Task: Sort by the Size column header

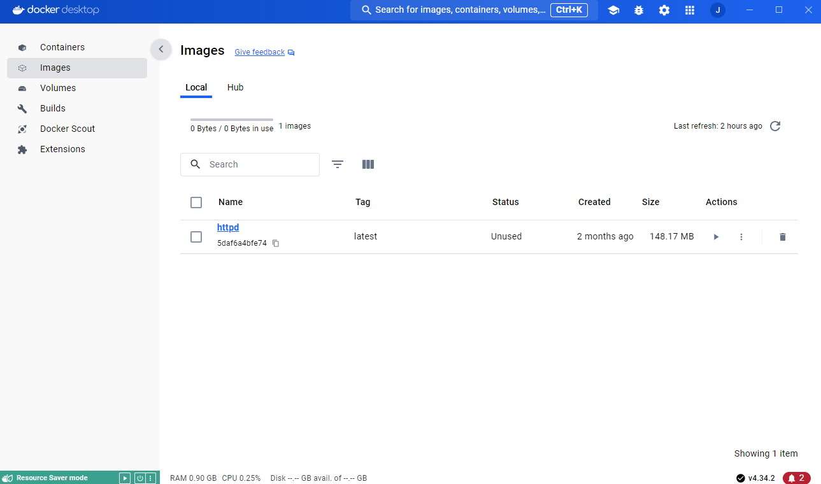Action: [651, 202]
